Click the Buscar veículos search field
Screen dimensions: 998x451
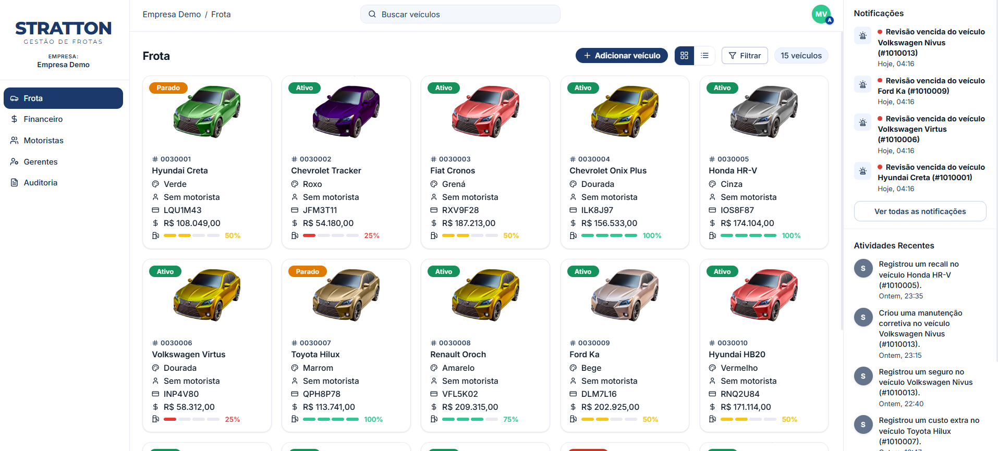coord(460,14)
